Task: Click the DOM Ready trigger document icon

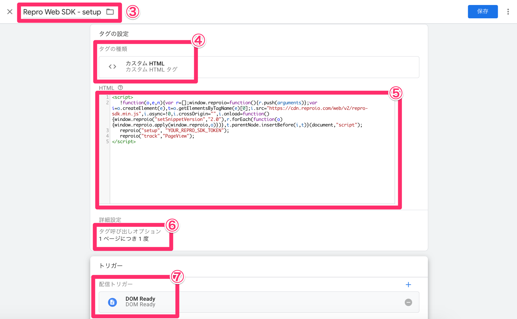Action: tap(112, 302)
